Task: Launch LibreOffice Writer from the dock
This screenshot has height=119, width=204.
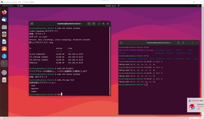Action: (4, 41)
